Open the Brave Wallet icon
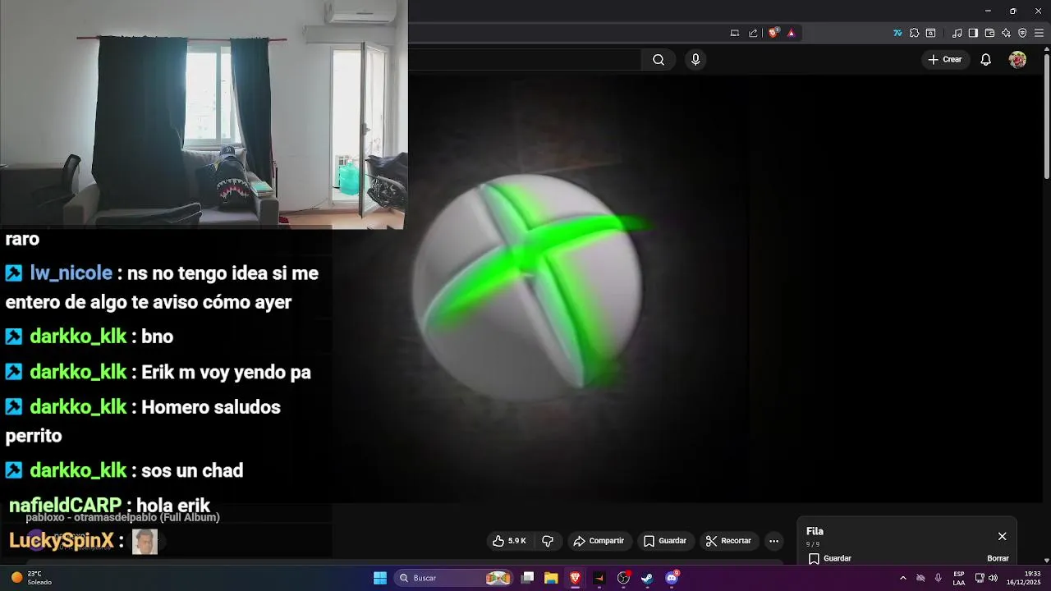1051x591 pixels. tap(989, 33)
